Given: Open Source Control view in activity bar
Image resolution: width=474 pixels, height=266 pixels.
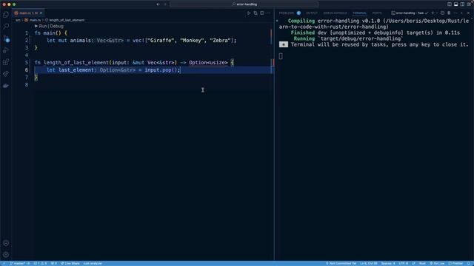Looking at the screenshot, I should (x=6, y=38).
